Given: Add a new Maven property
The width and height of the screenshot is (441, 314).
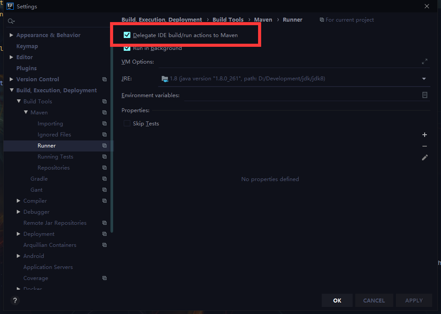Looking at the screenshot, I should tap(424, 135).
